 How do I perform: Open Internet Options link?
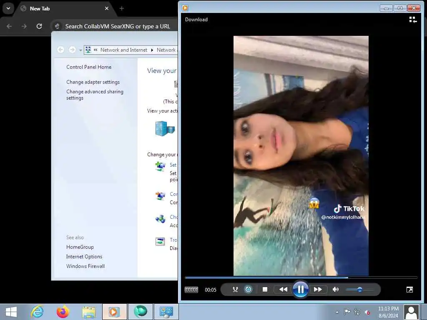(x=84, y=256)
